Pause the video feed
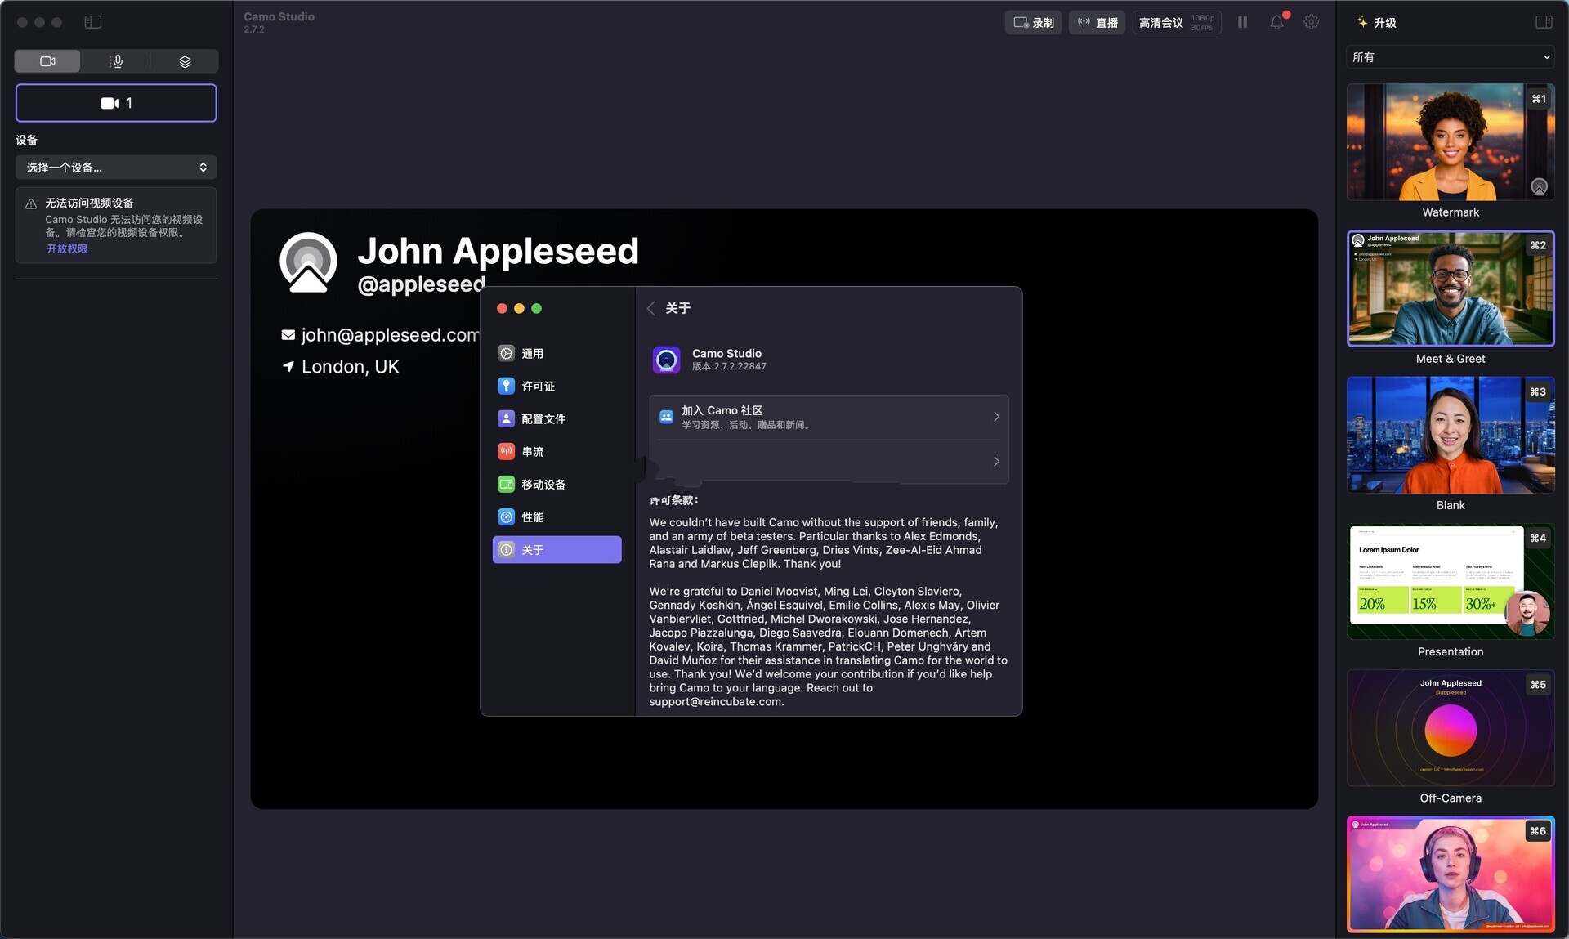Image resolution: width=1569 pixels, height=939 pixels. click(x=1242, y=22)
